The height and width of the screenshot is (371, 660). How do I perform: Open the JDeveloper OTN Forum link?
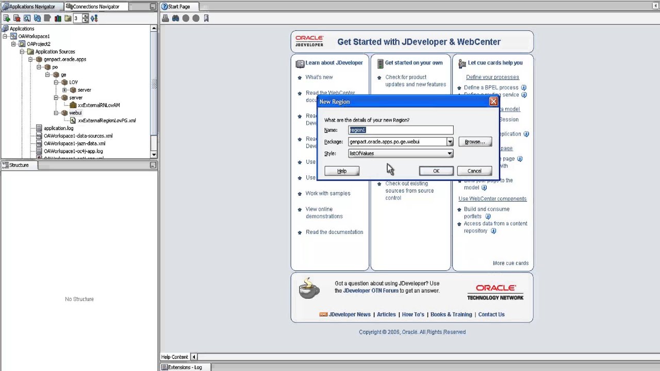pos(371,291)
